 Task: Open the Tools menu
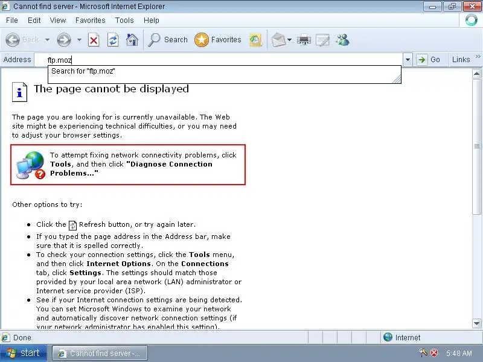pyautogui.click(x=124, y=21)
